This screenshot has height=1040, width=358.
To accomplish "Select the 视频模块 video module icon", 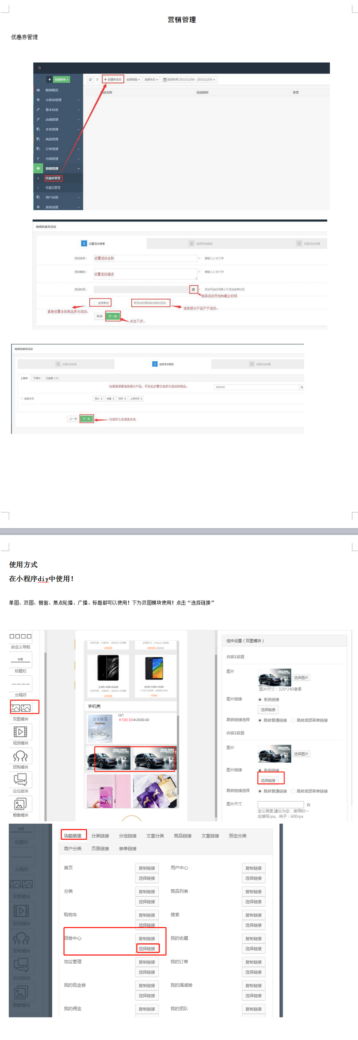I will pos(20,732).
